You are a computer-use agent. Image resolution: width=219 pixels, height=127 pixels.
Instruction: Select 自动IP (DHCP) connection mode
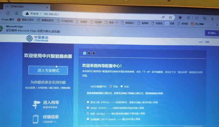(x=88, y=108)
